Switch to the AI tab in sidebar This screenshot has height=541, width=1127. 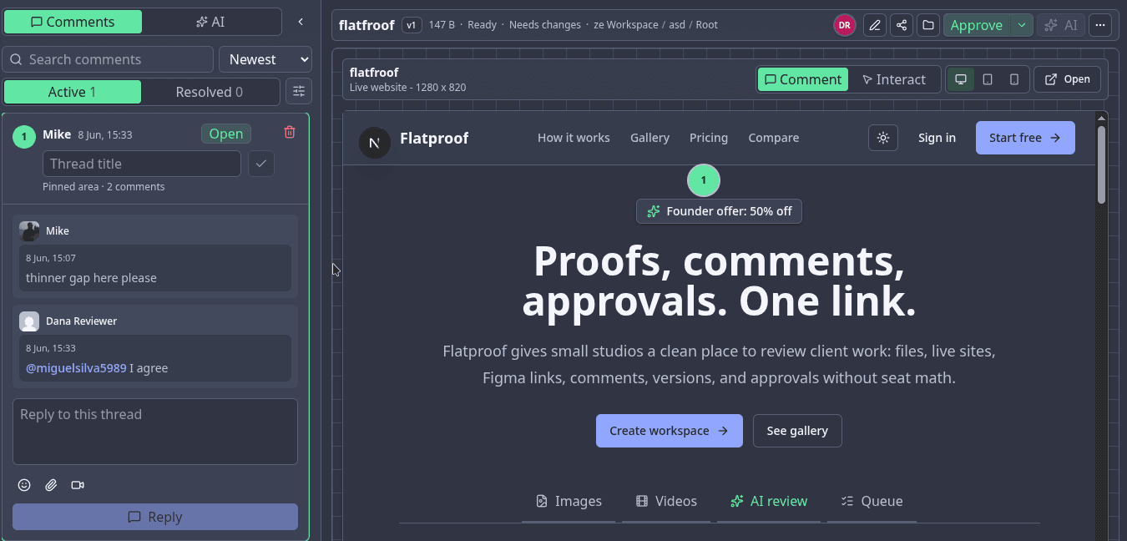[211, 22]
